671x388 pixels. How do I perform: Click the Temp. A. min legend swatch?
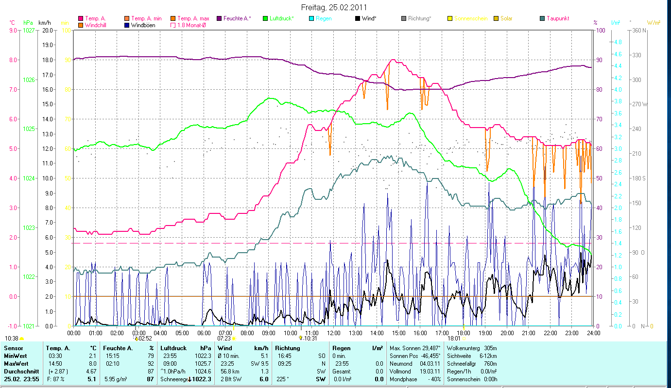(x=127, y=18)
